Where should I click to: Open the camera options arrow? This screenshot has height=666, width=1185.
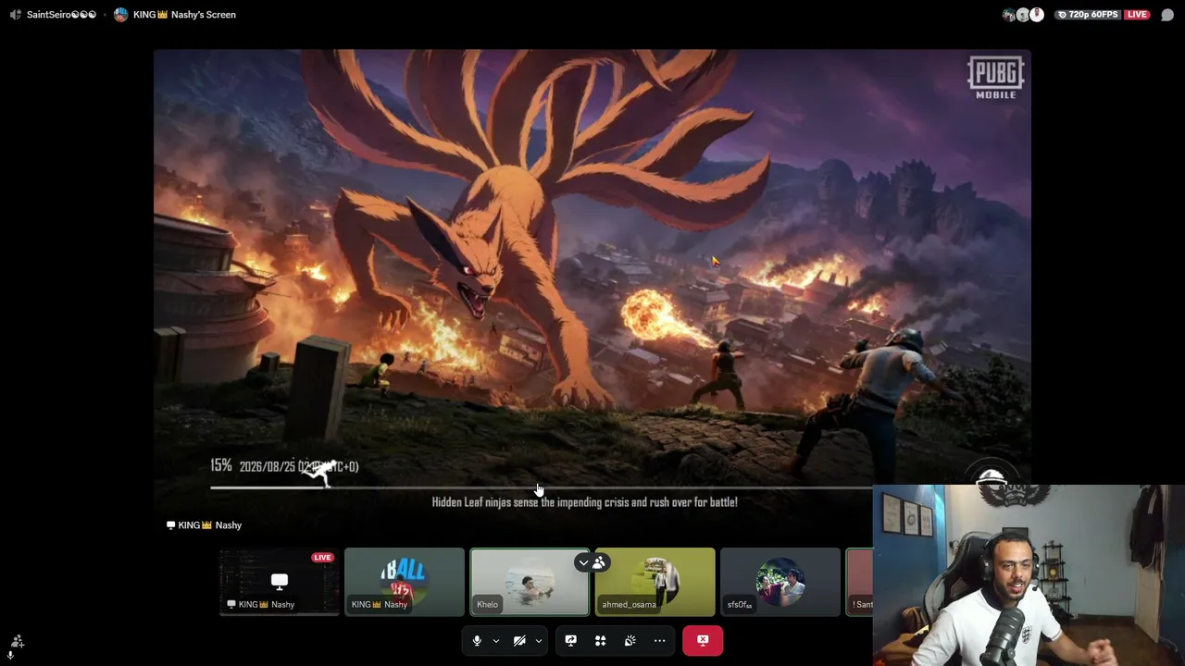539,640
